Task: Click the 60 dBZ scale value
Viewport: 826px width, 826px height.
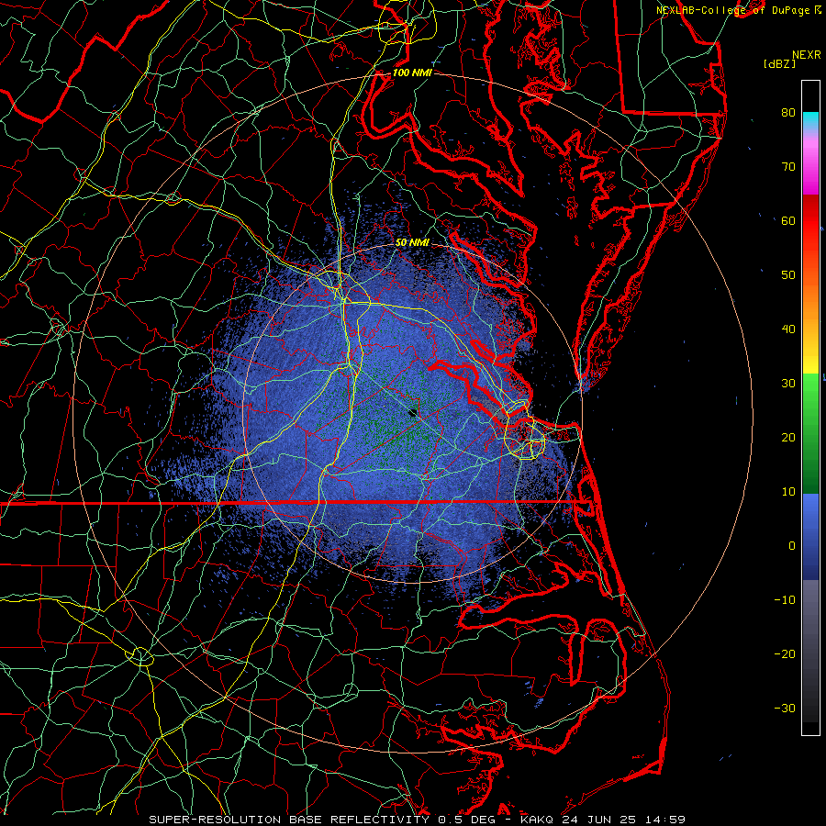Action: coord(788,220)
